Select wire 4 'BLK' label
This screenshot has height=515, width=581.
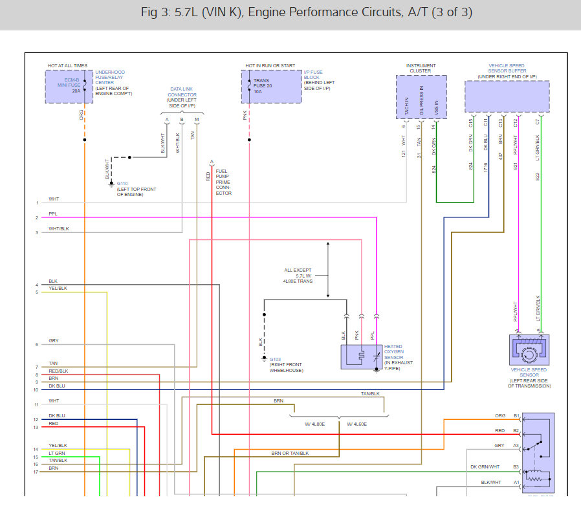(53, 281)
